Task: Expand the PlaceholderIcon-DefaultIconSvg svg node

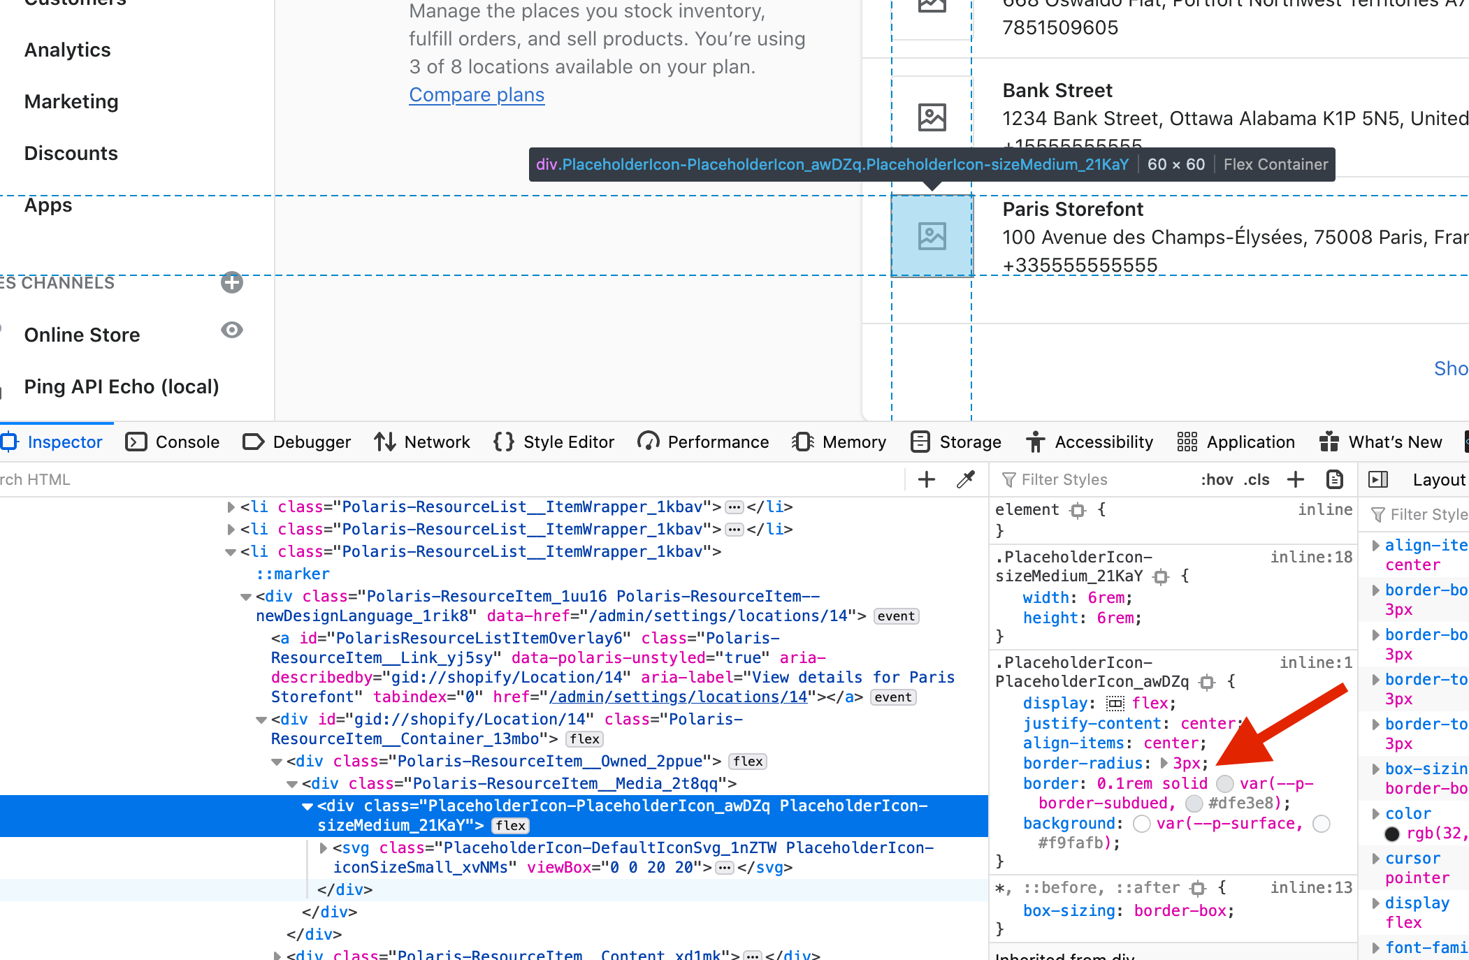Action: (324, 848)
